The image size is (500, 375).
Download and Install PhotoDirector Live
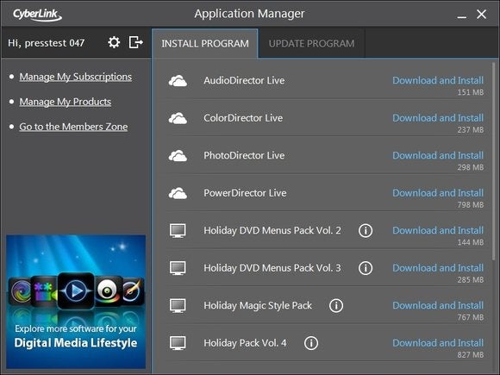[438, 155]
